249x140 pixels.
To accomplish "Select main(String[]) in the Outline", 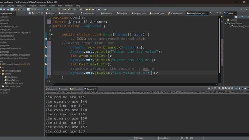I will (x=240, y=26).
